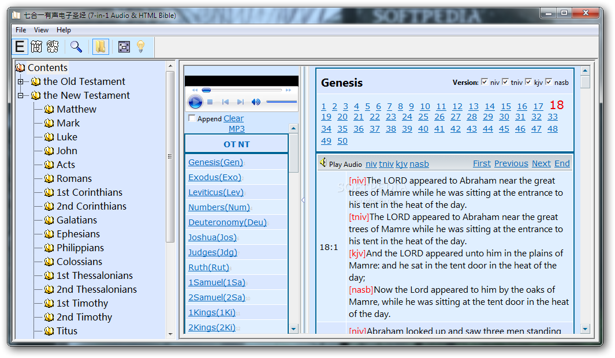Play audio with the blue play button
Viewport: 615px width, 358px height.
click(195, 102)
